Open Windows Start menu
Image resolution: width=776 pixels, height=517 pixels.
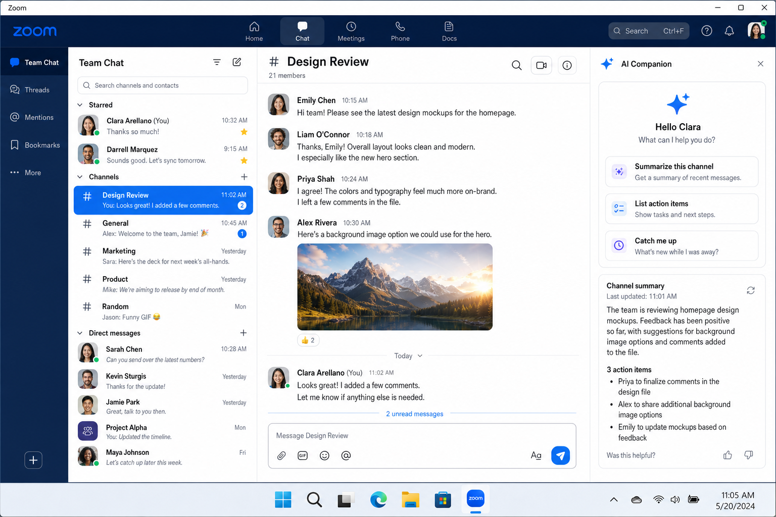click(283, 499)
